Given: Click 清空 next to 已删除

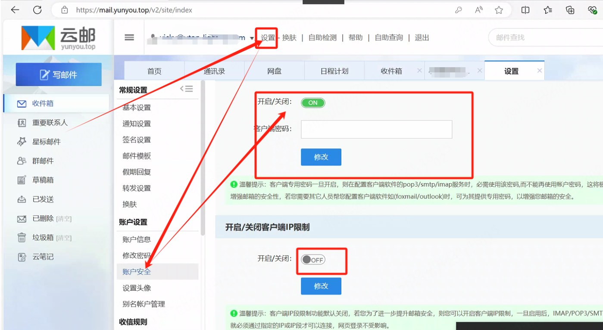Looking at the screenshot, I should coord(64,219).
